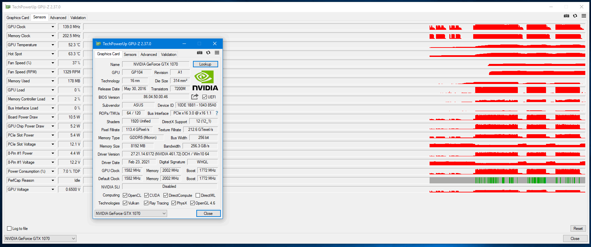
Task: Click GPU-Z app icon in Sensors title bar
Action: point(8,7)
